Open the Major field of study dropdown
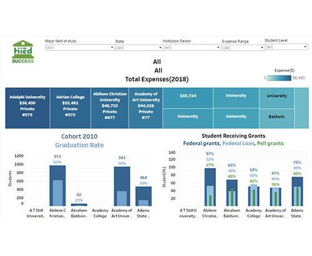Viewport: 312px width, 256px height. pyautogui.click(x=80, y=47)
